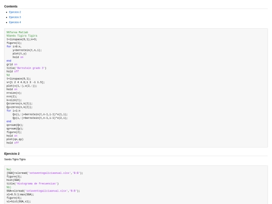This screenshot has height=204, width=272.
Task: Click the Qx(i,:)=bernstein line
Action: [40, 114]
